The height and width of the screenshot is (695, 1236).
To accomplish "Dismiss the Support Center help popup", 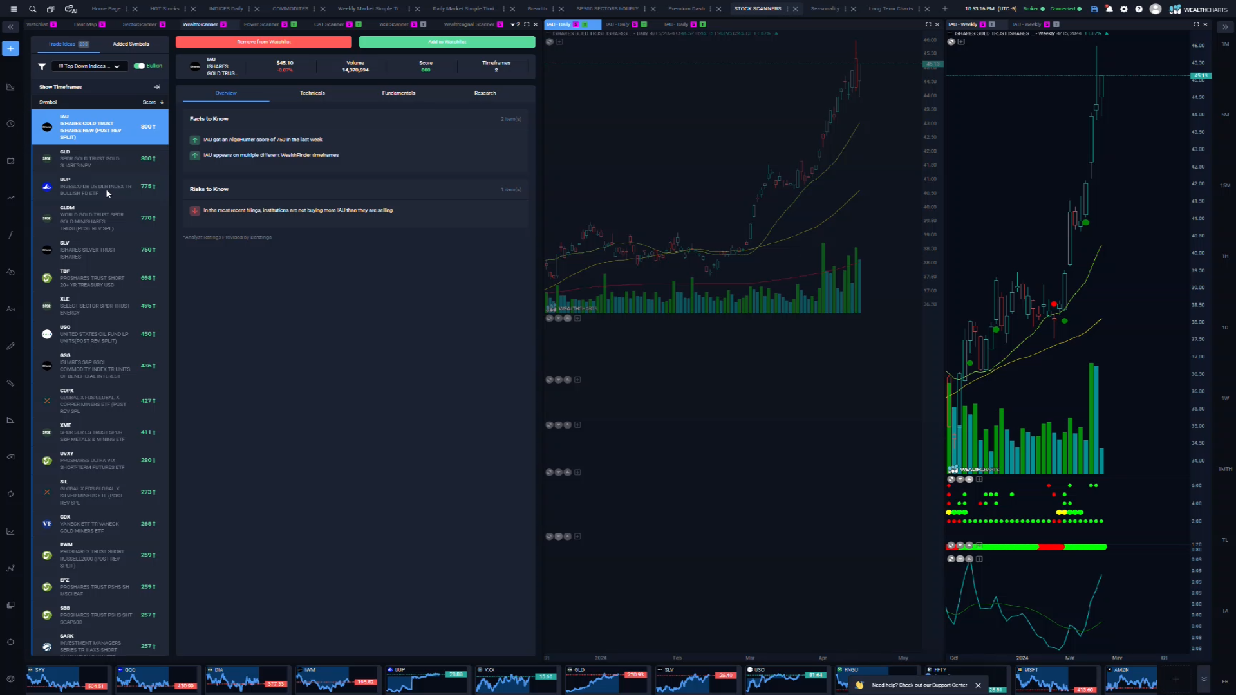I will 978,685.
